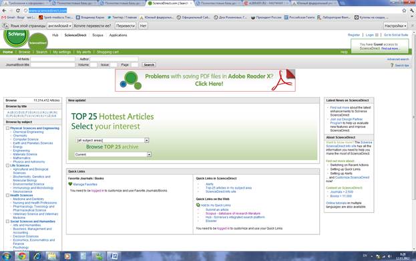Open the Home item in the green menu bar
Image resolution: width=416 pixels, height=261 pixels.
click(x=8, y=52)
